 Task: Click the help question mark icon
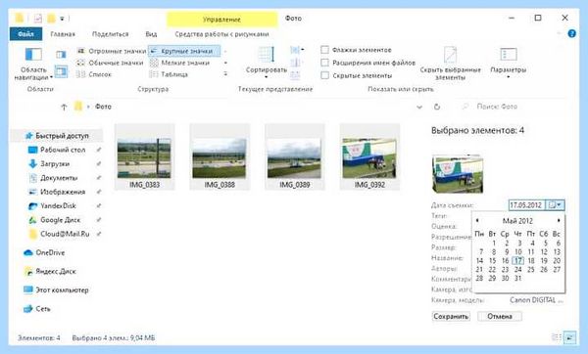tap(571, 33)
